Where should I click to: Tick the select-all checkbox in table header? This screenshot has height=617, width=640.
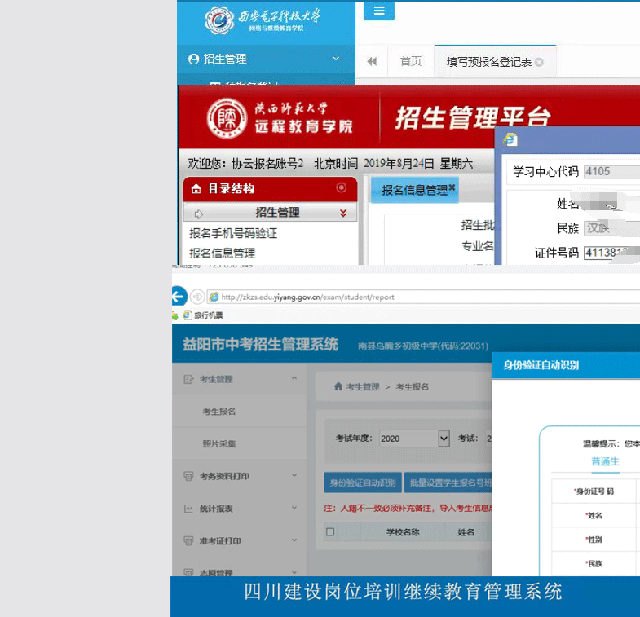tap(331, 531)
